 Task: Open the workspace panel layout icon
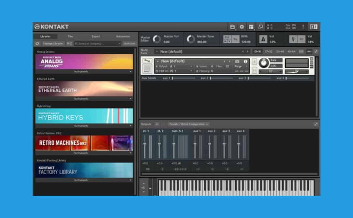251,27
